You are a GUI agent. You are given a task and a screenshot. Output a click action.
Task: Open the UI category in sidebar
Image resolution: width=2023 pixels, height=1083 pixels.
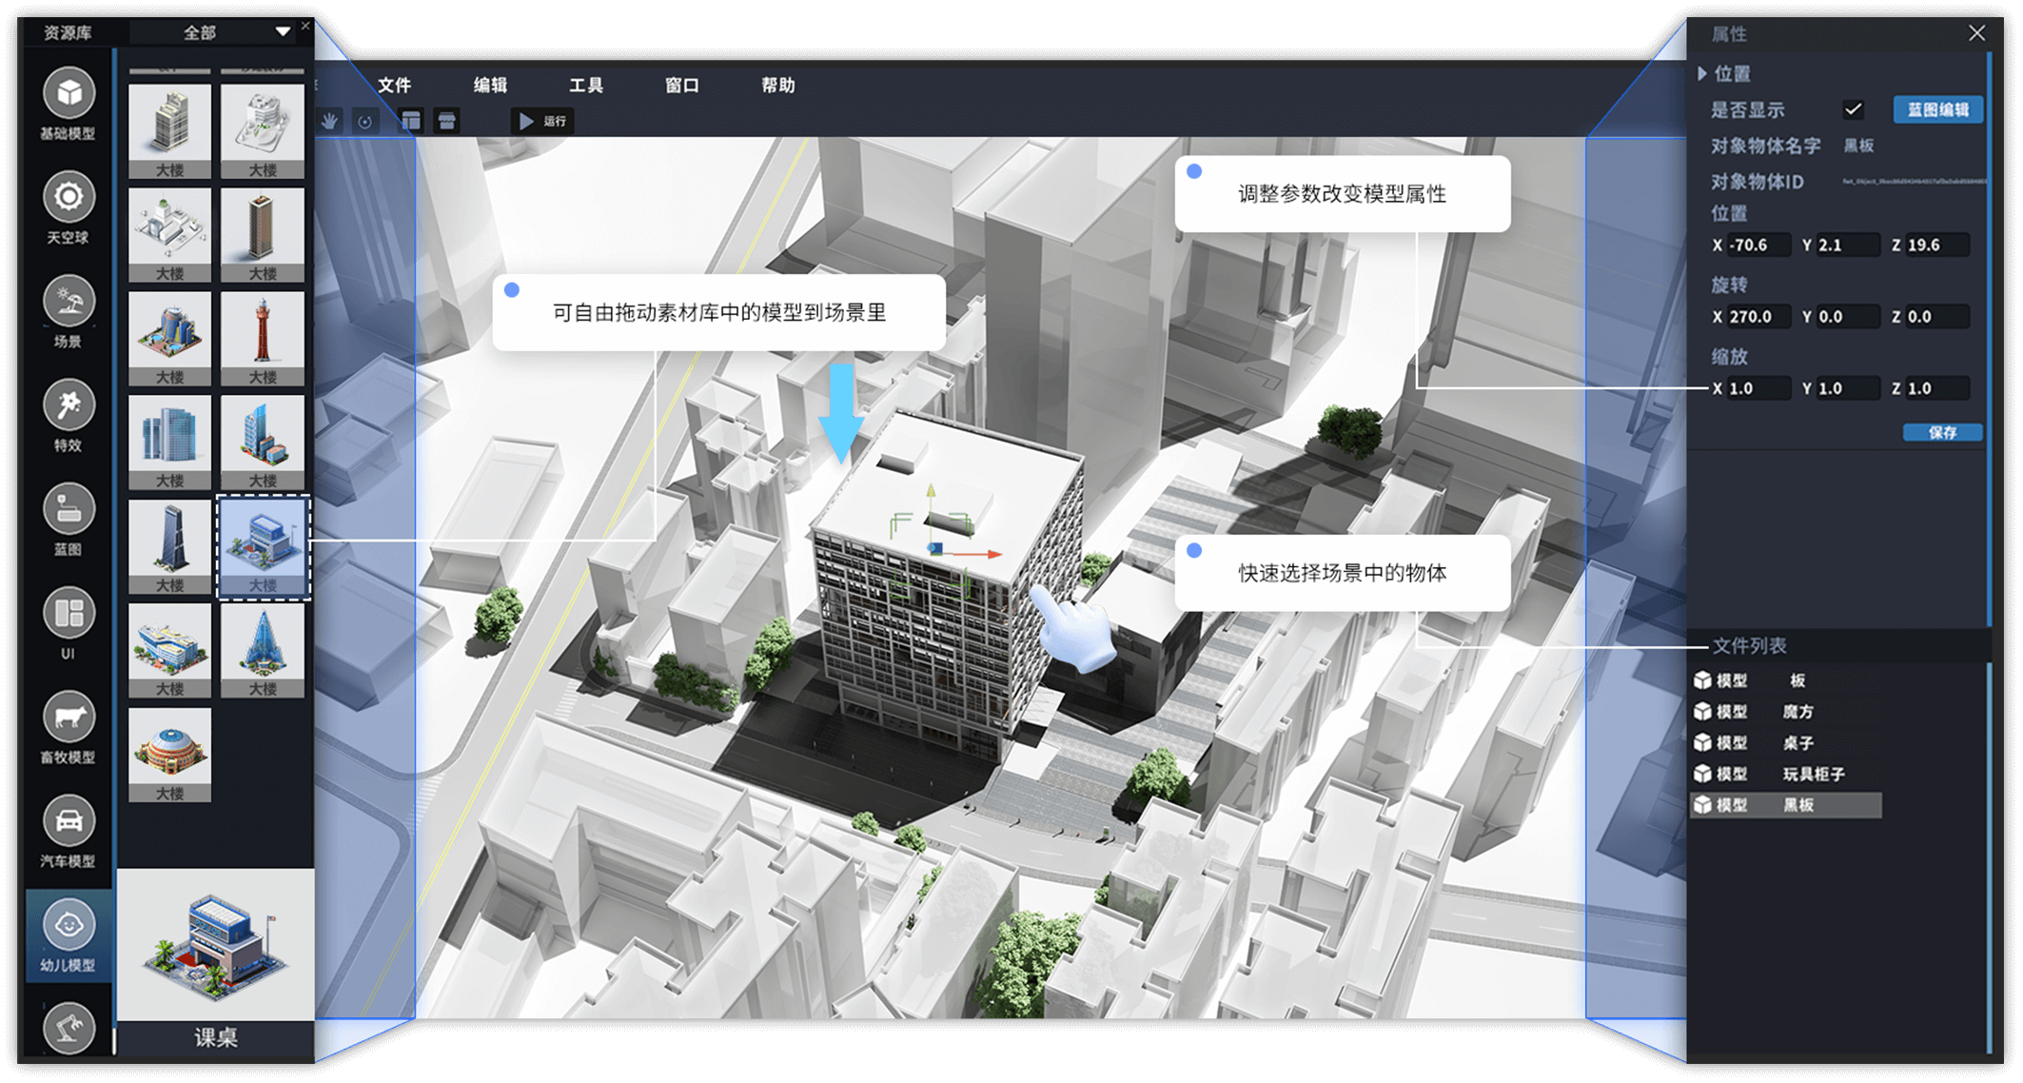pyautogui.click(x=69, y=614)
